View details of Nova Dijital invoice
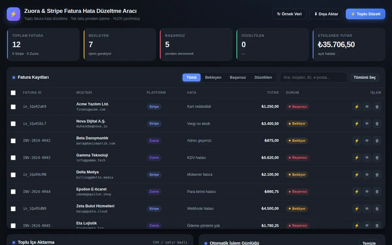 pos(367,123)
